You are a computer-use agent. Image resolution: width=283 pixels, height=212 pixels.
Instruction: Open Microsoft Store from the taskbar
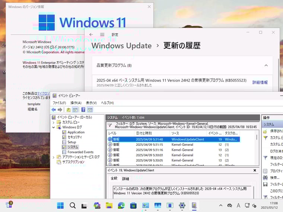point(133,206)
